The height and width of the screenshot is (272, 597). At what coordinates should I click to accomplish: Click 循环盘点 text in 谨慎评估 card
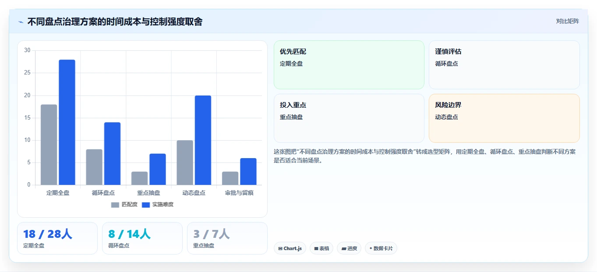click(446, 64)
